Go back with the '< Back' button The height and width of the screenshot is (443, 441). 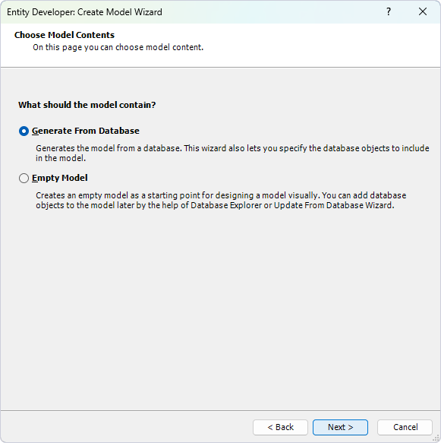[280, 427]
